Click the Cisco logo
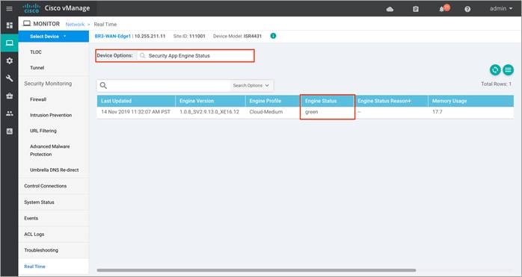The width and height of the screenshot is (522, 277). [x=31, y=8]
